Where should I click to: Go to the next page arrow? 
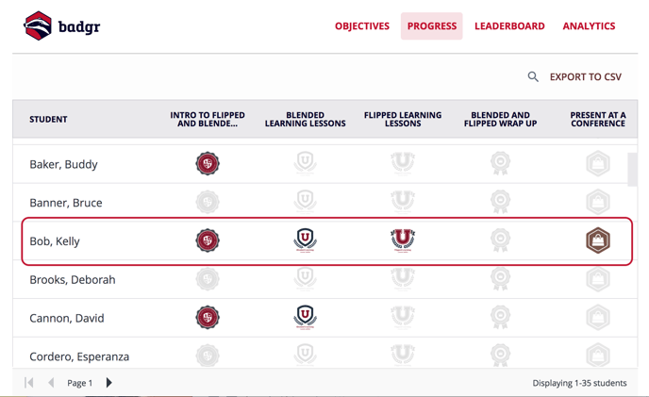click(108, 383)
